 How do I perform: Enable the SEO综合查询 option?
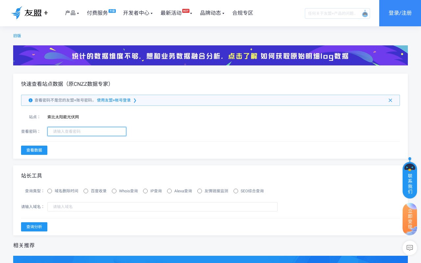click(x=236, y=191)
